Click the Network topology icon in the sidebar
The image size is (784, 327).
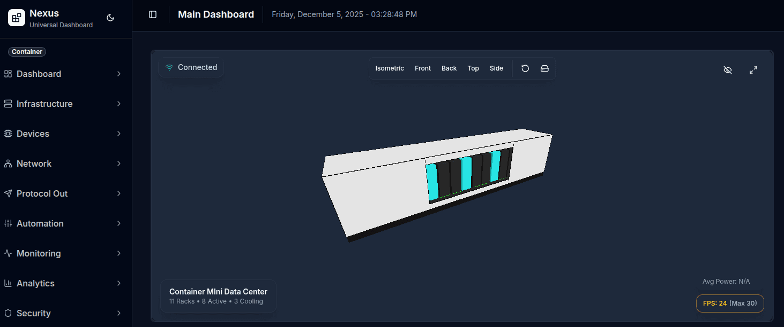pos(8,163)
